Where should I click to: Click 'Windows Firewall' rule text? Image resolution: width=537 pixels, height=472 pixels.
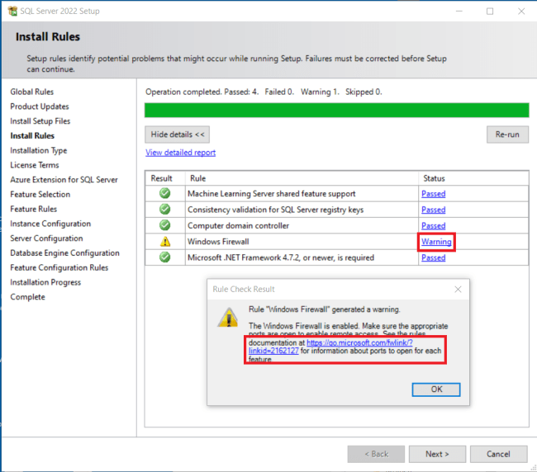point(218,242)
